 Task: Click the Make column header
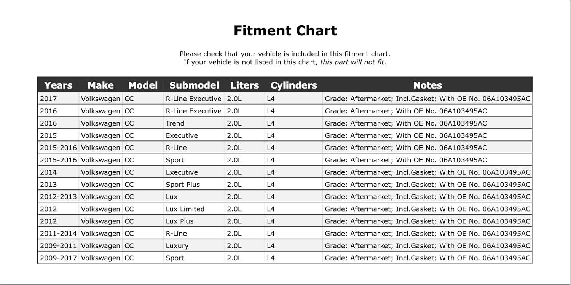pyautogui.click(x=100, y=85)
